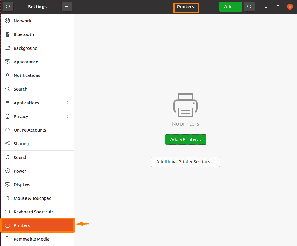Open Additional Printer Settings
297x246 pixels.
[x=185, y=162]
